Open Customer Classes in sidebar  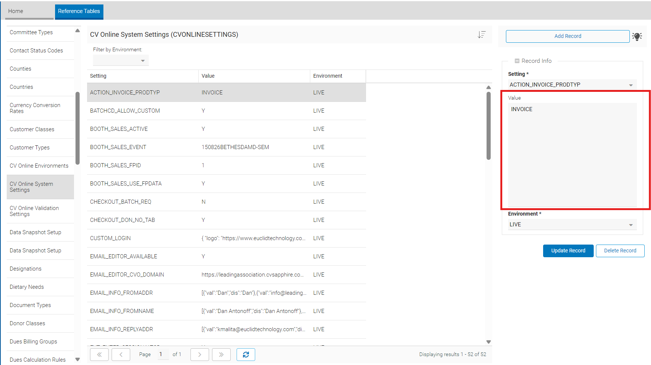click(40, 129)
